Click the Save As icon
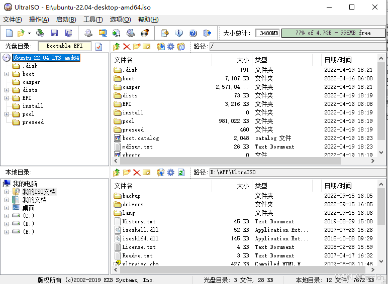 point(68,33)
